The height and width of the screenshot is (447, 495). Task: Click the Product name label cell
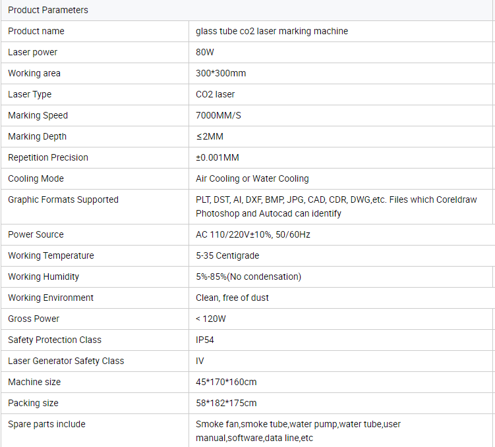coord(36,31)
